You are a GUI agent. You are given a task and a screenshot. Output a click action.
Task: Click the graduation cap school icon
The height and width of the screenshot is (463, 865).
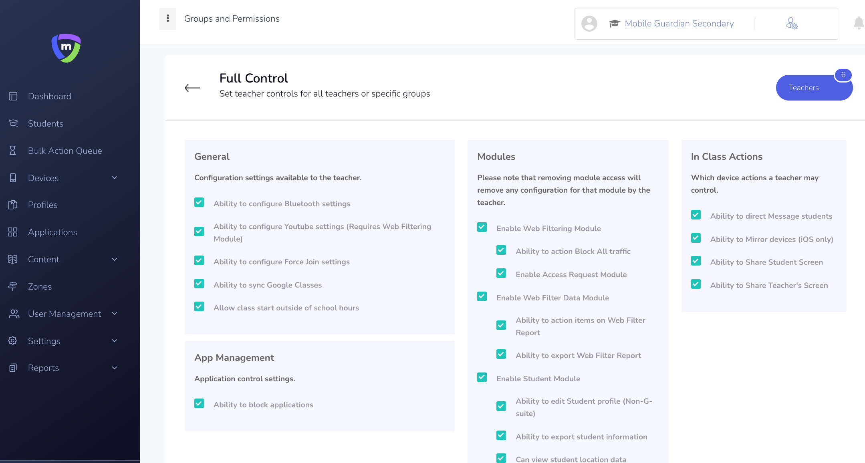[x=615, y=24]
